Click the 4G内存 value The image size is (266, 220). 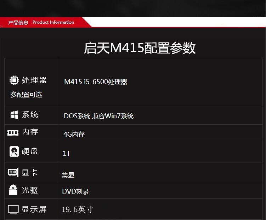(x=74, y=134)
